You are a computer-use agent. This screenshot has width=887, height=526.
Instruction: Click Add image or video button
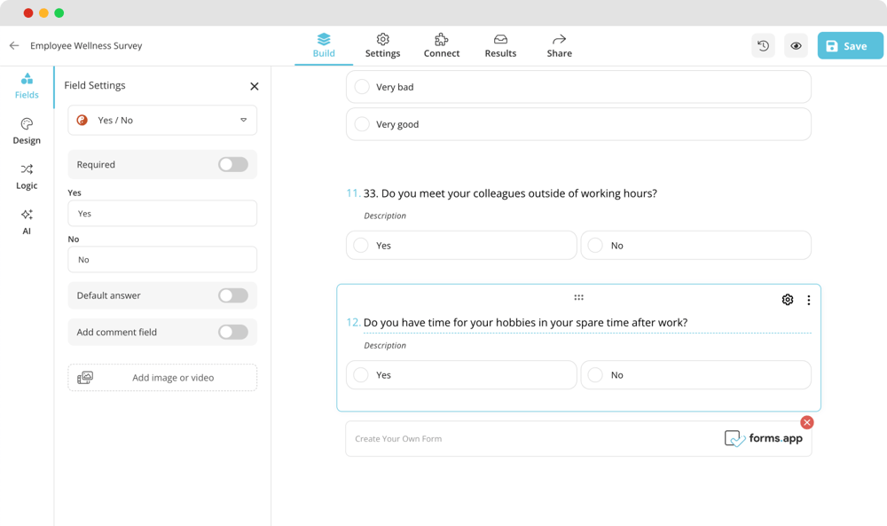[x=162, y=378]
